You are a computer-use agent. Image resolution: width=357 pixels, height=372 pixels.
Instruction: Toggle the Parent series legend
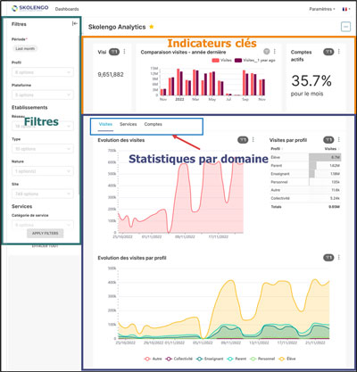click(237, 359)
